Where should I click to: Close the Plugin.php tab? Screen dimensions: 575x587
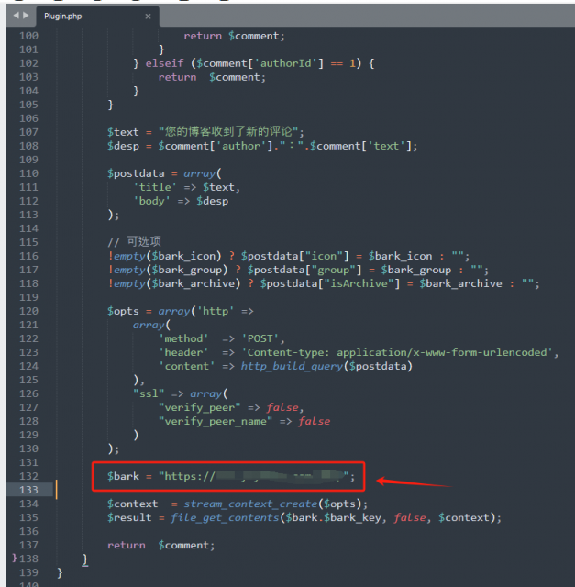(x=148, y=17)
